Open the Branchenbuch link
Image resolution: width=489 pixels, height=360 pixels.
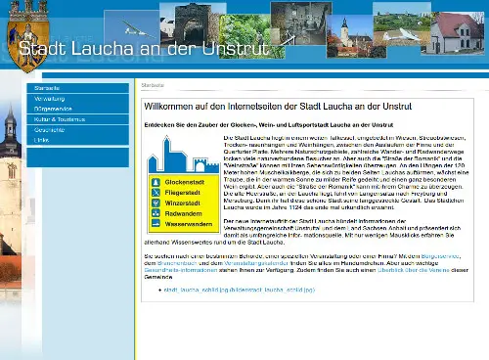click(x=177, y=263)
